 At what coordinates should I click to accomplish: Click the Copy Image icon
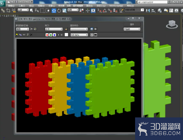(x=20, y=35)
